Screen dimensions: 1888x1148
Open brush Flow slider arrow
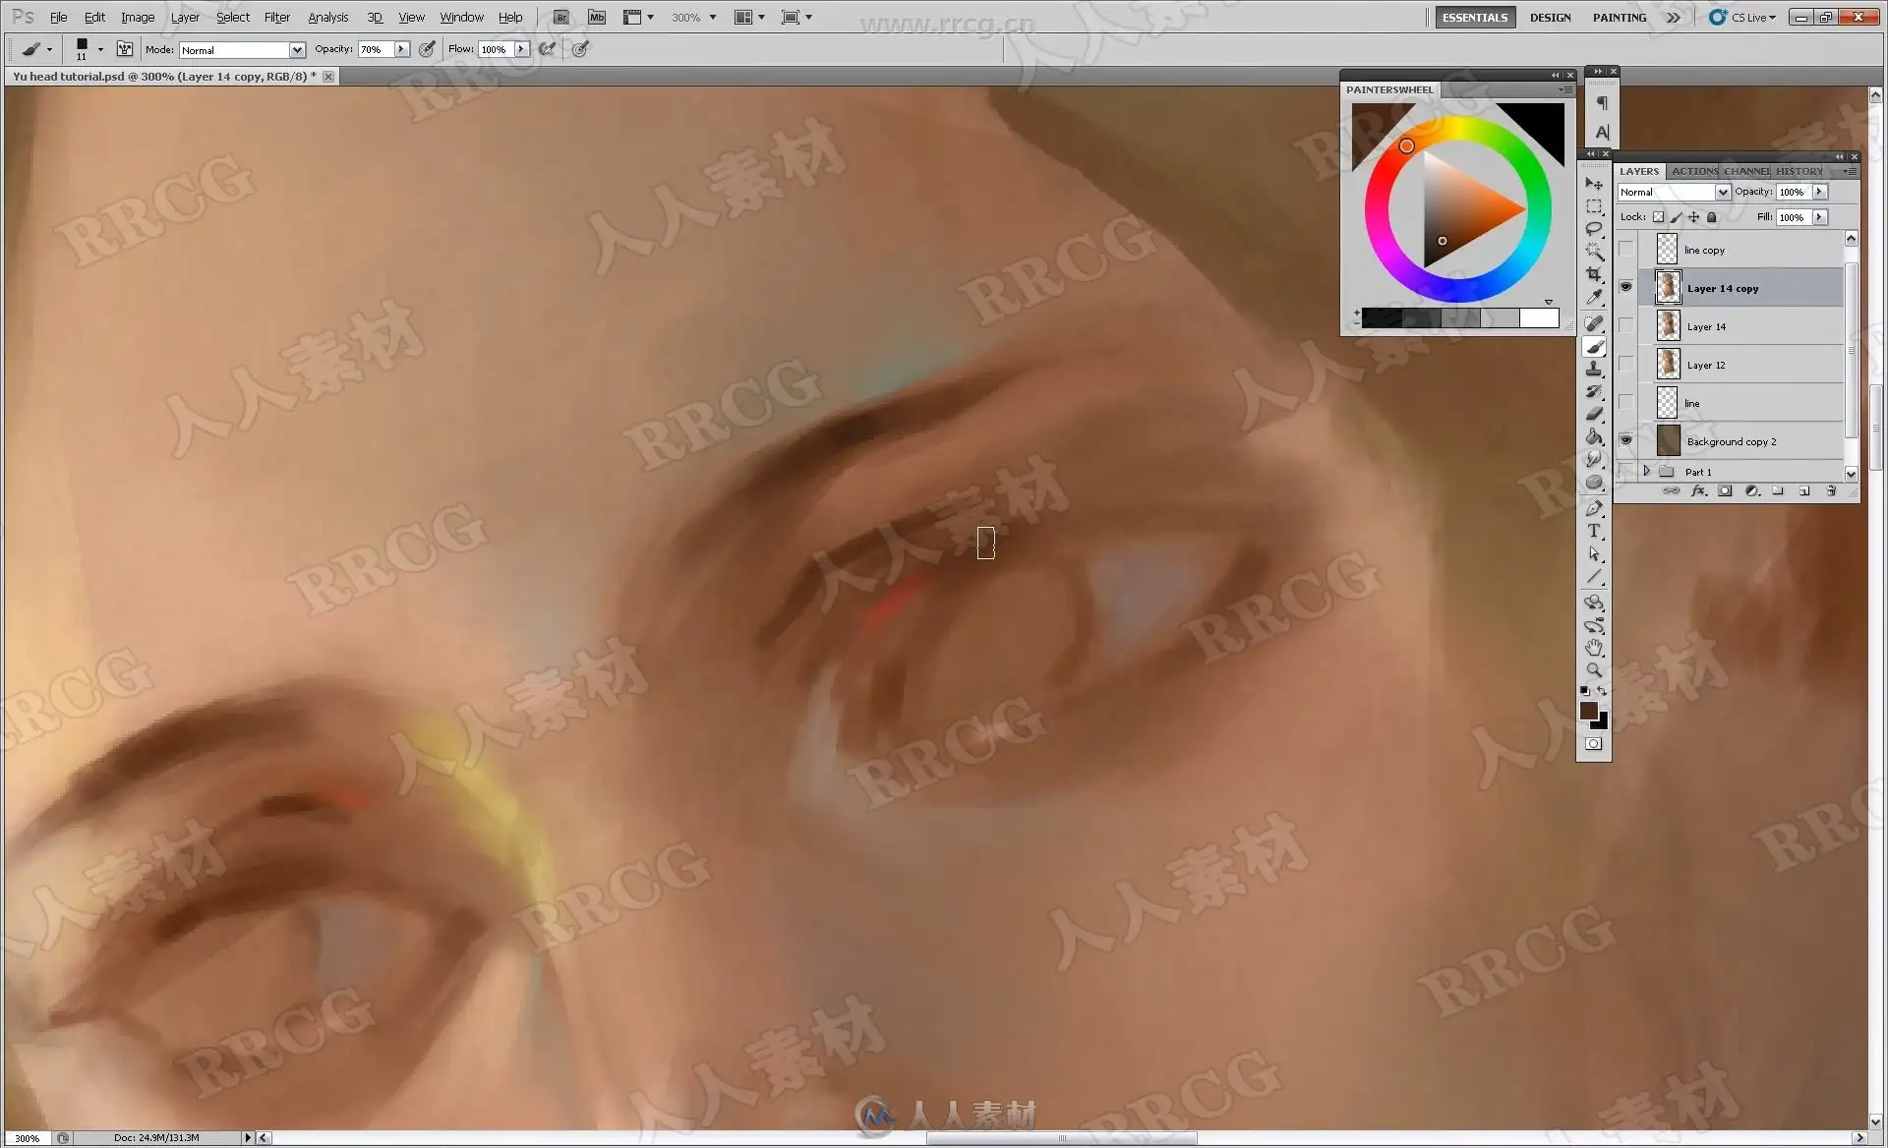point(521,49)
